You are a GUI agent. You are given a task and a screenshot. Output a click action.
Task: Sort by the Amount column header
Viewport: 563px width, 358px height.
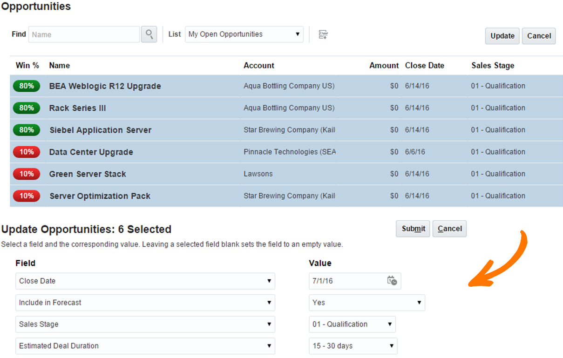click(384, 66)
